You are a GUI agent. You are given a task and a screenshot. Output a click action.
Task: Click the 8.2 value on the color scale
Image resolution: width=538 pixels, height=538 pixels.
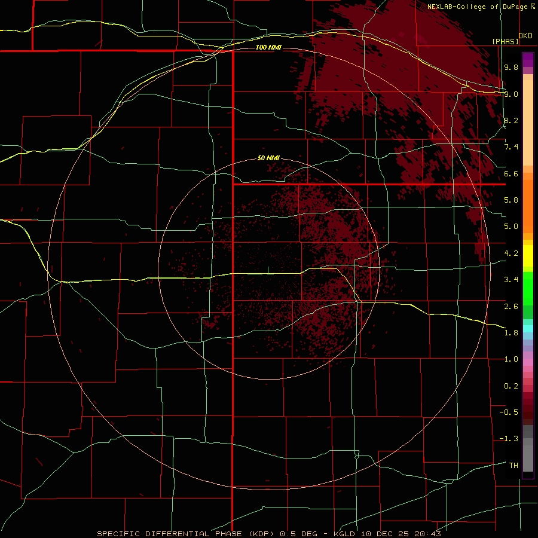pos(511,120)
